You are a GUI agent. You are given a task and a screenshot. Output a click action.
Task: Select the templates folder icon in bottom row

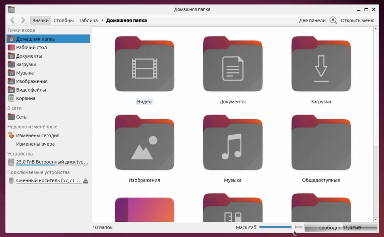pos(233,208)
